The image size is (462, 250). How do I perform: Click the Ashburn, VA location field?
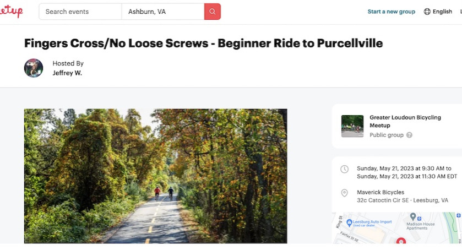(x=162, y=12)
